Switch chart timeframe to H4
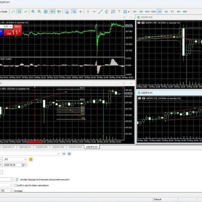This screenshot has height=202, width=202. pyautogui.click(x=166, y=12)
